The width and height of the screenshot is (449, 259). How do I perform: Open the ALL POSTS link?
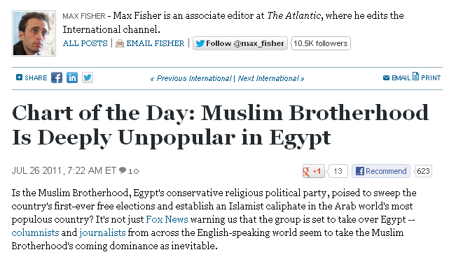85,43
